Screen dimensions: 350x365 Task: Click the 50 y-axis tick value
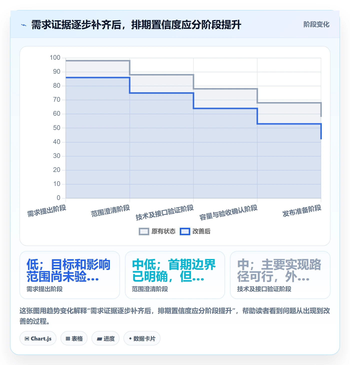coord(57,128)
